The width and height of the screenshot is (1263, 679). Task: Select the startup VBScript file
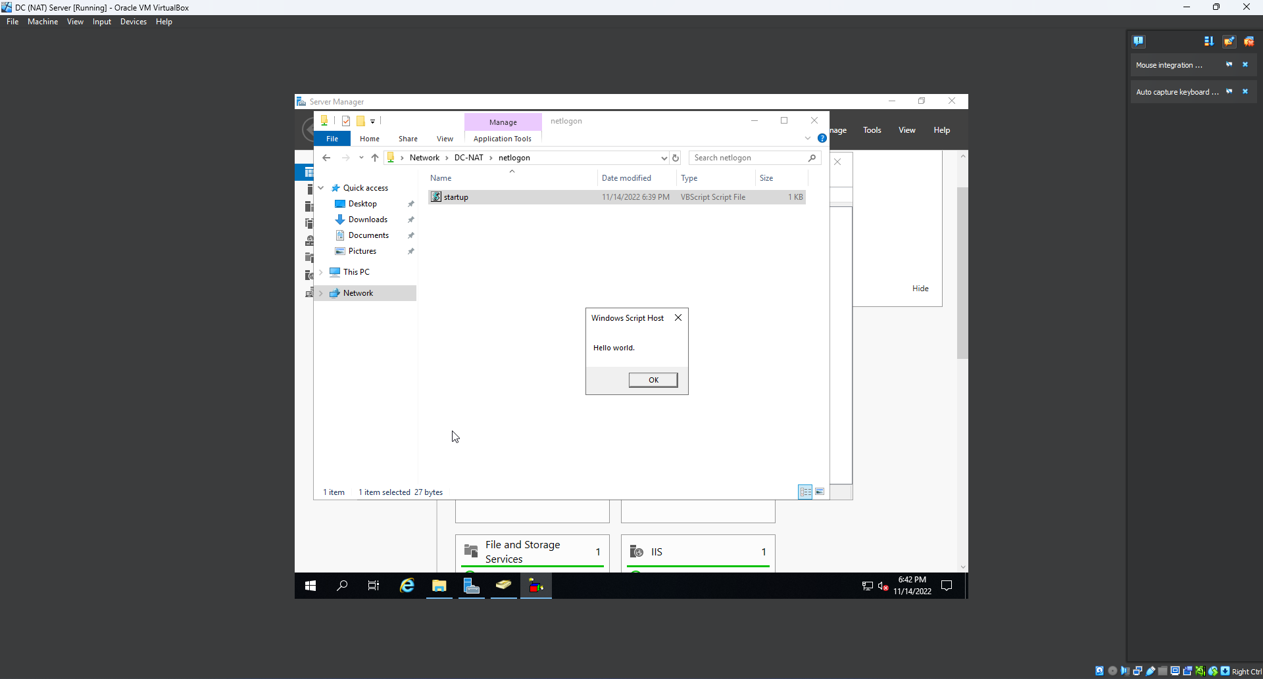(x=617, y=197)
